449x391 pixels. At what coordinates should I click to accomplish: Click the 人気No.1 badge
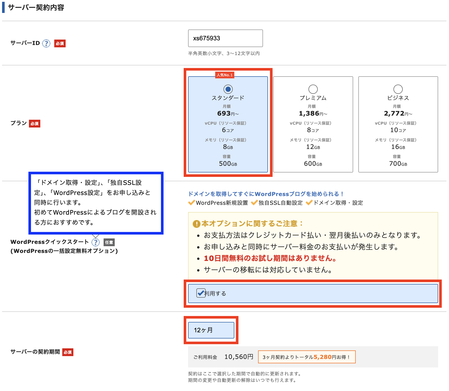225,75
